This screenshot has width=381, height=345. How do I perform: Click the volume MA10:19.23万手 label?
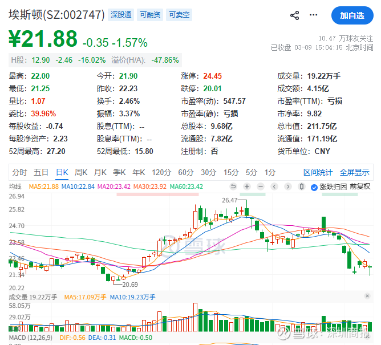click(x=132, y=297)
